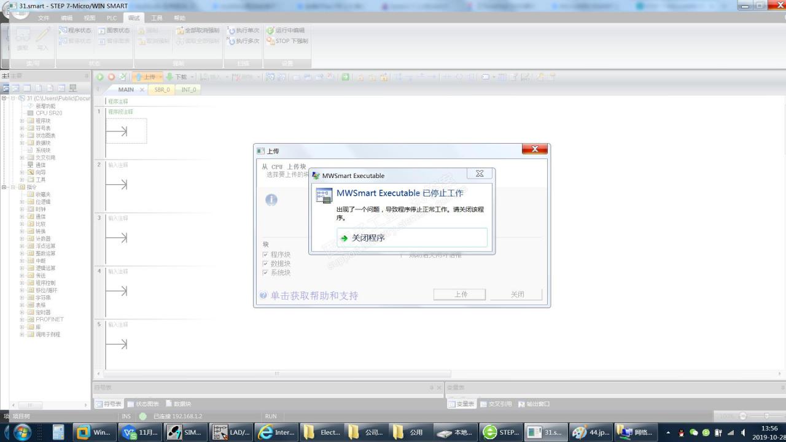Switch to the INT_0 editor tab

(x=189, y=90)
